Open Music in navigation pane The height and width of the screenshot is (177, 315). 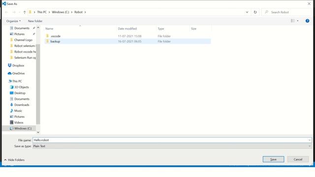18,111
